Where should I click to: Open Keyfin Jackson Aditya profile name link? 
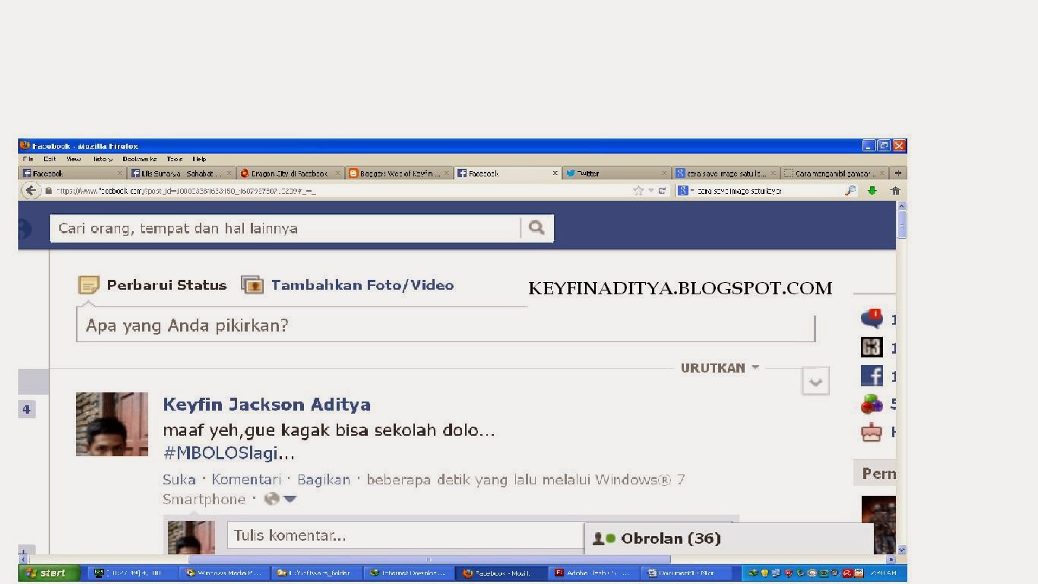(267, 405)
